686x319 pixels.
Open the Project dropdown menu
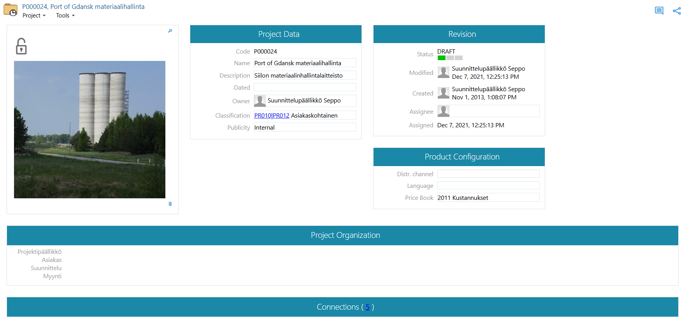click(34, 16)
